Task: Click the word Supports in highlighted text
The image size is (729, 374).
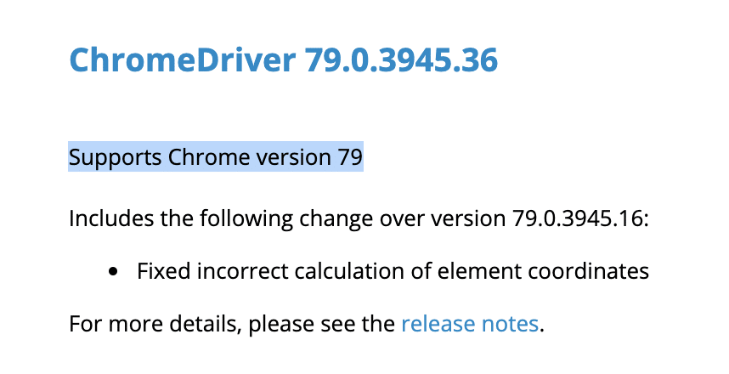Action: click(x=115, y=158)
